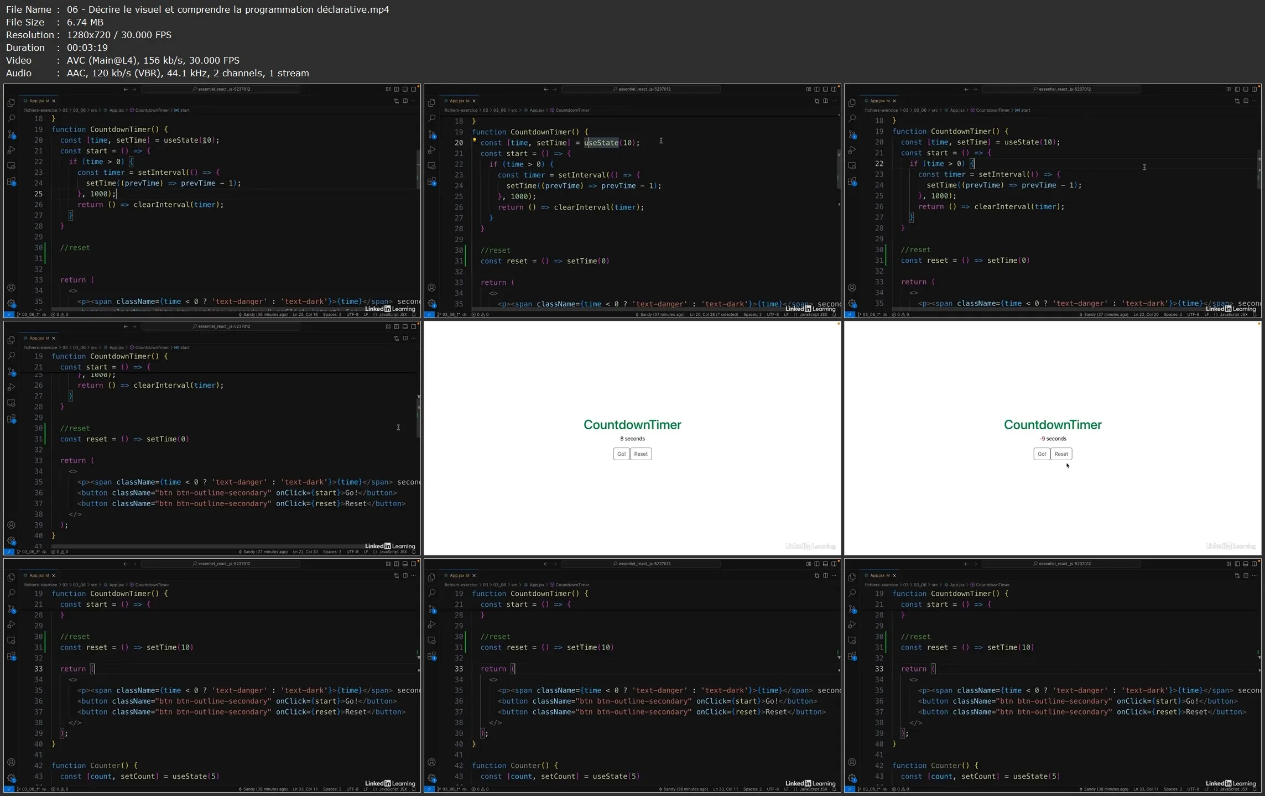This screenshot has width=1265, height=796.
Task: Click 'Ln 25, Col 16' in status bar
Action: (305, 315)
